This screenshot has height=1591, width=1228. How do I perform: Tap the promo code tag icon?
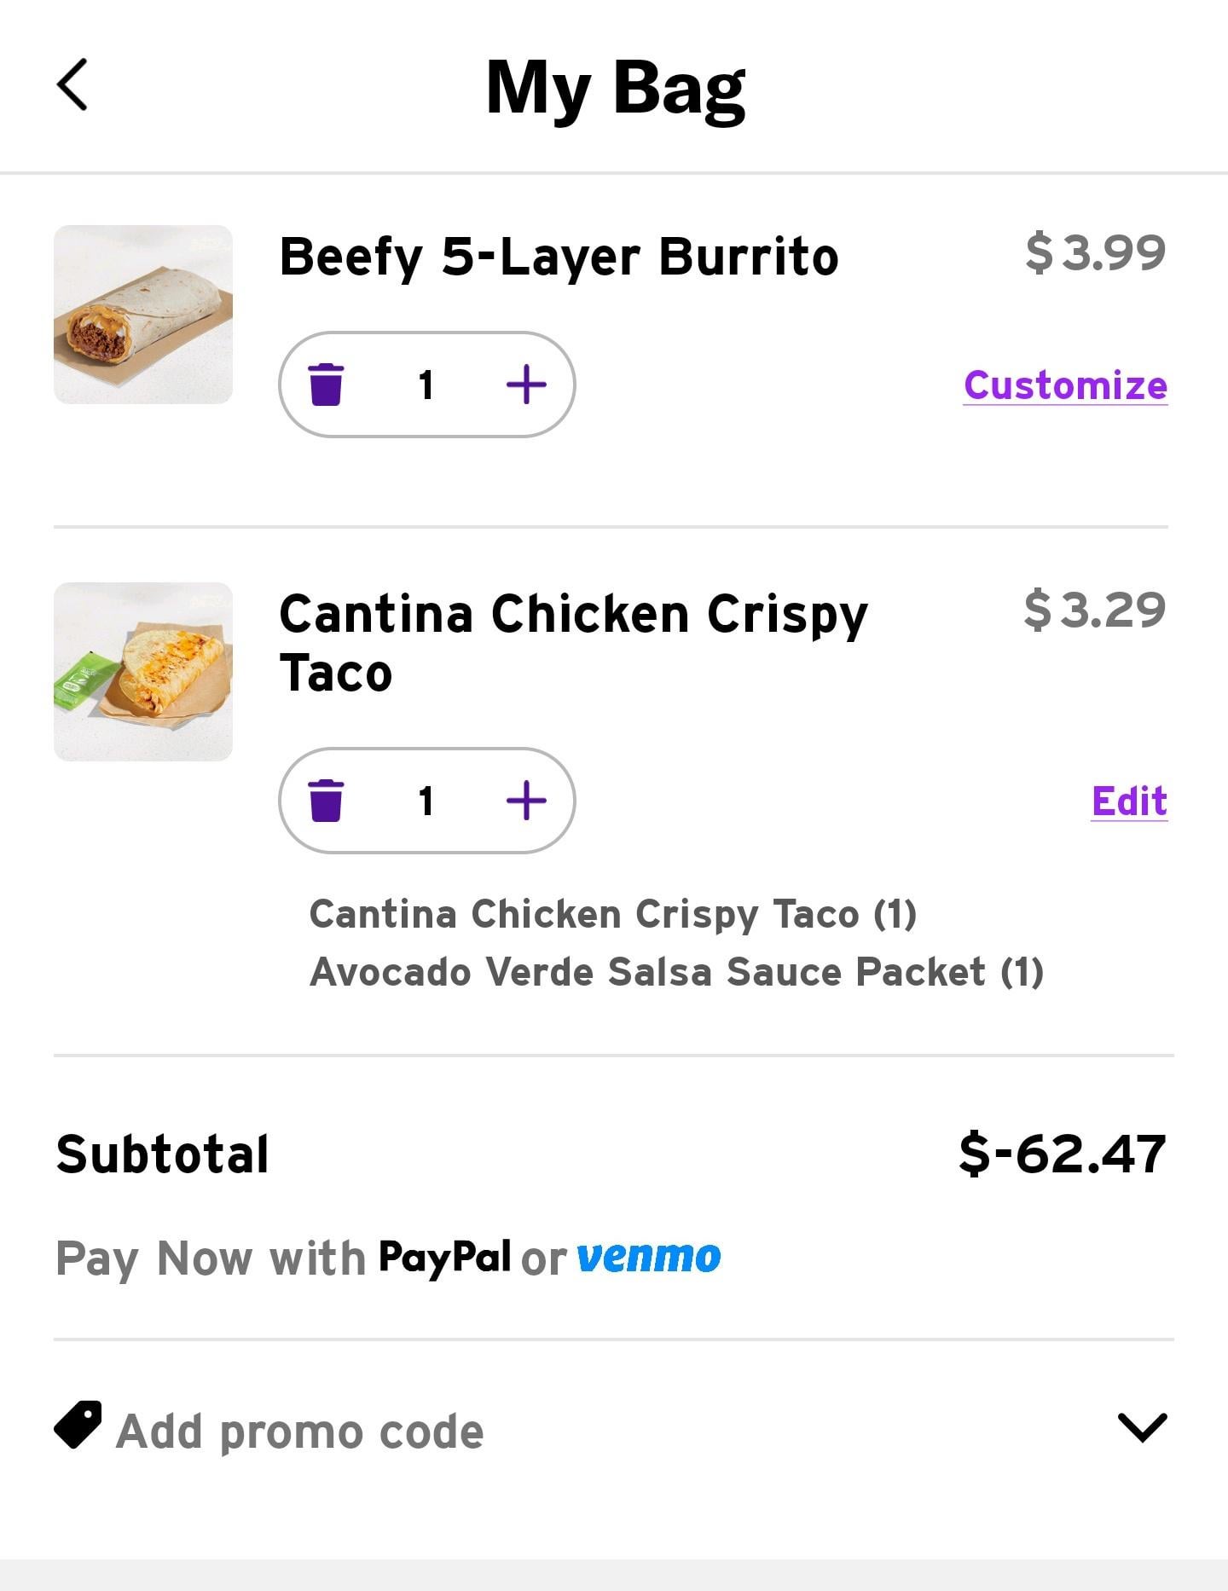click(x=78, y=1425)
